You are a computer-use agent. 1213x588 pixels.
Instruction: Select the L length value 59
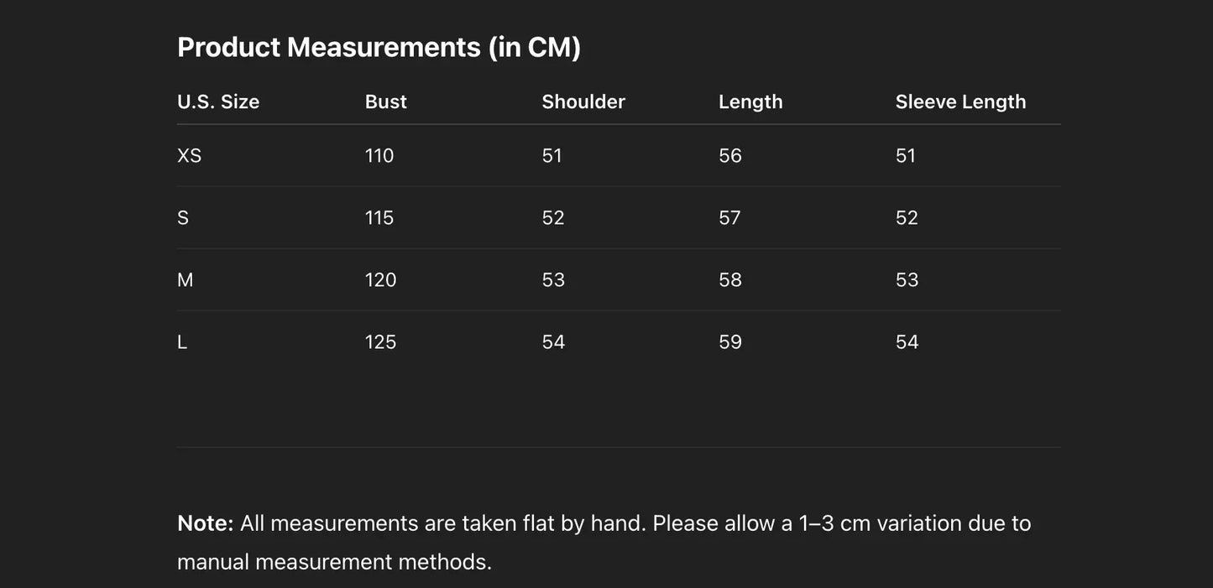[730, 341]
